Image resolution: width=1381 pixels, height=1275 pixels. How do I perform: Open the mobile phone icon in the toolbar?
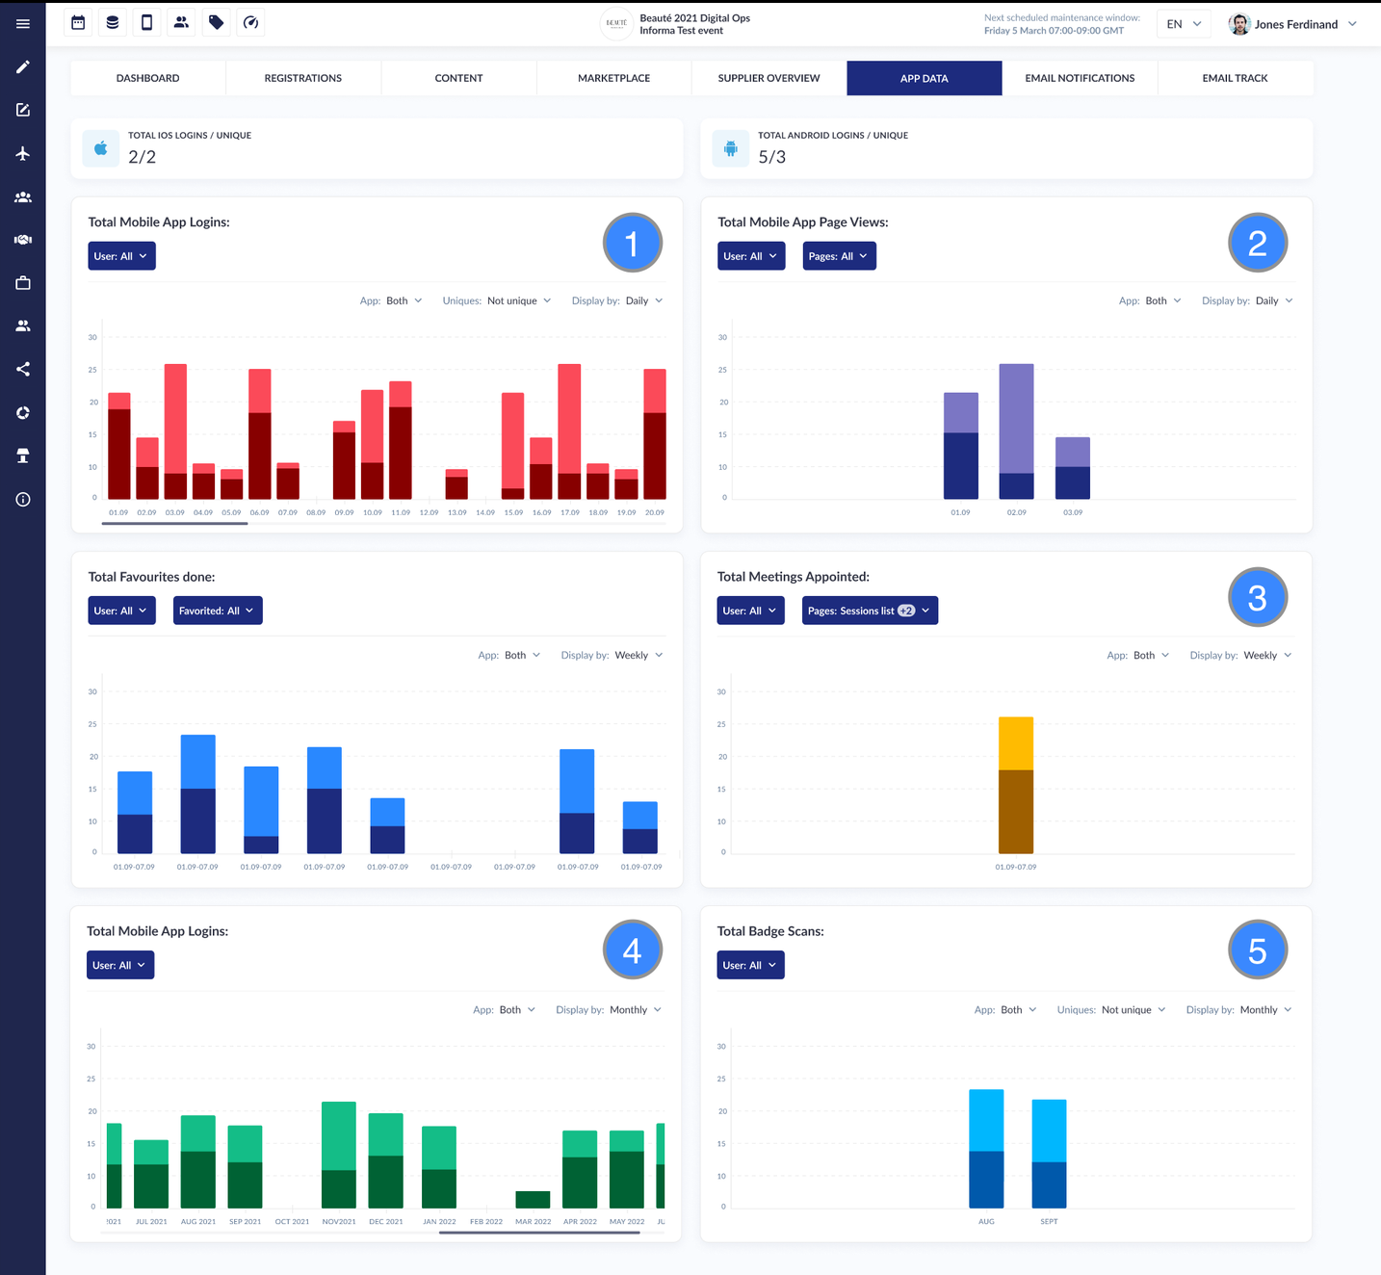coord(146,22)
